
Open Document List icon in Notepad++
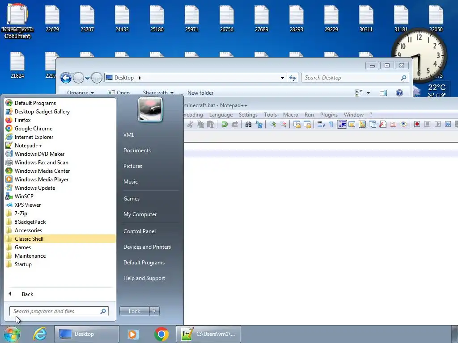[373, 124]
